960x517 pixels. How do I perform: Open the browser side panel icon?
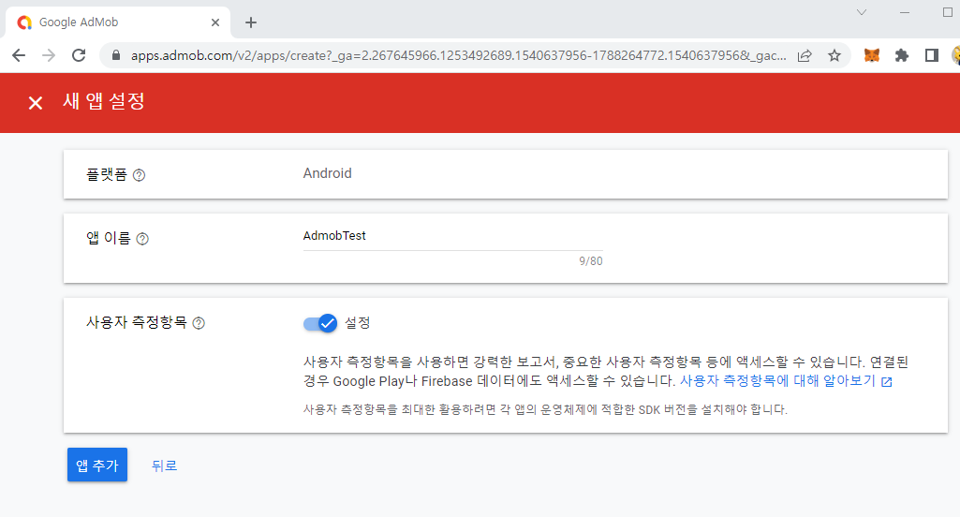931,56
